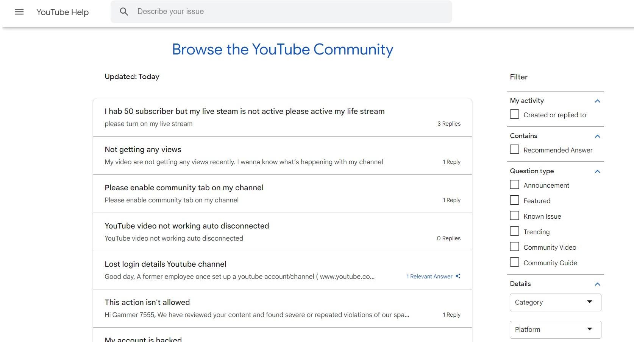Open the Platform dropdown
Image resolution: width=634 pixels, height=342 pixels.
[555, 330]
